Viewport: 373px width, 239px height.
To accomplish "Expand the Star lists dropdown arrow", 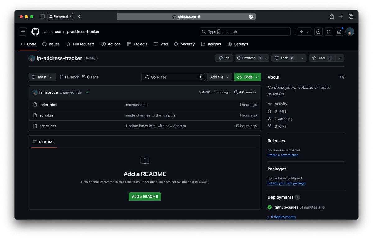I will [340, 58].
